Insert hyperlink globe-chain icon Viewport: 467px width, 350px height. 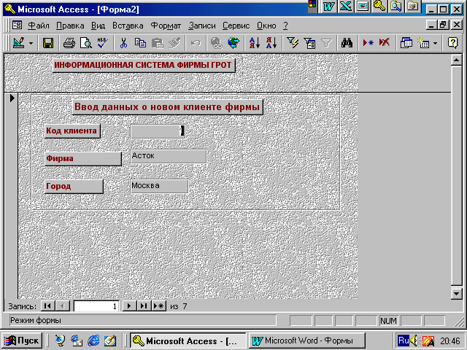pos(216,43)
